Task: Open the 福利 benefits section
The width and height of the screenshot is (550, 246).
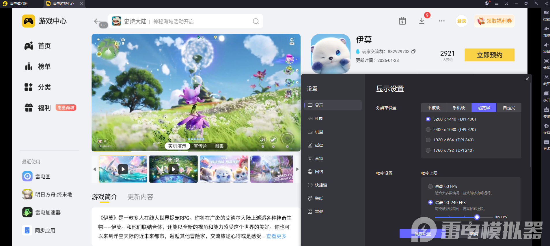Action: coord(50,108)
